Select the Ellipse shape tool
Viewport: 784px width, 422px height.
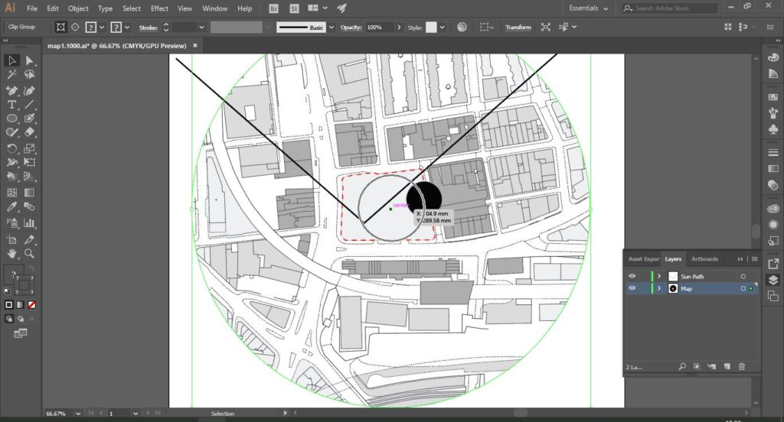11,118
